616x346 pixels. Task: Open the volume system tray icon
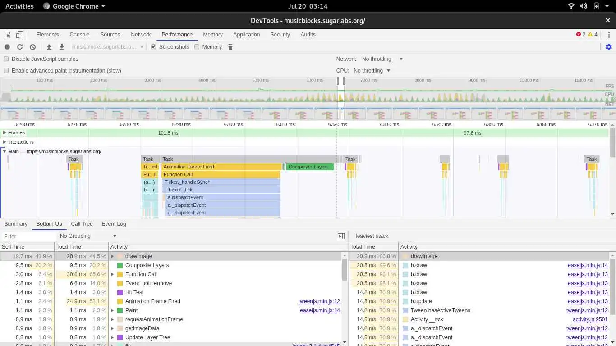point(584,6)
